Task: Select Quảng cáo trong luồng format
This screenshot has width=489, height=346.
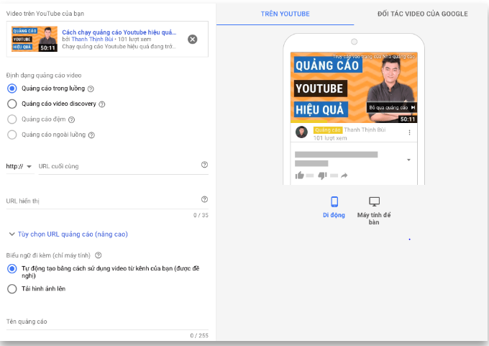Action: (12, 88)
